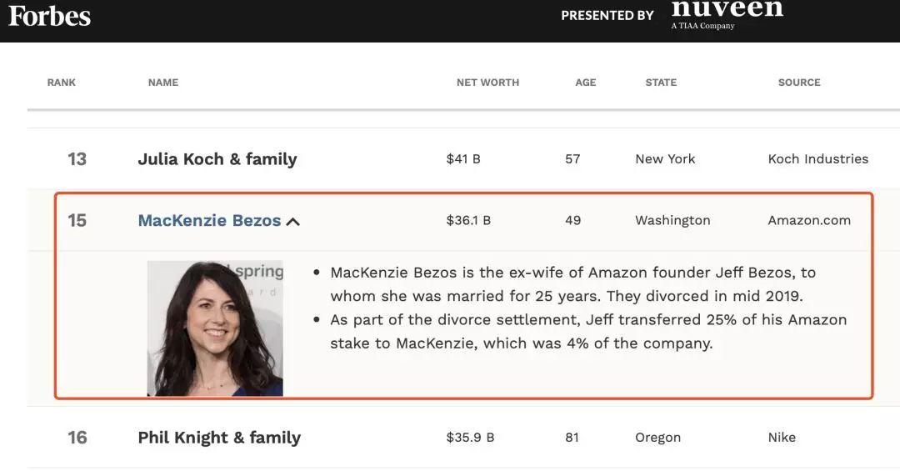Expand the Julia Koch & family row
The image size is (900, 471).
(x=217, y=159)
